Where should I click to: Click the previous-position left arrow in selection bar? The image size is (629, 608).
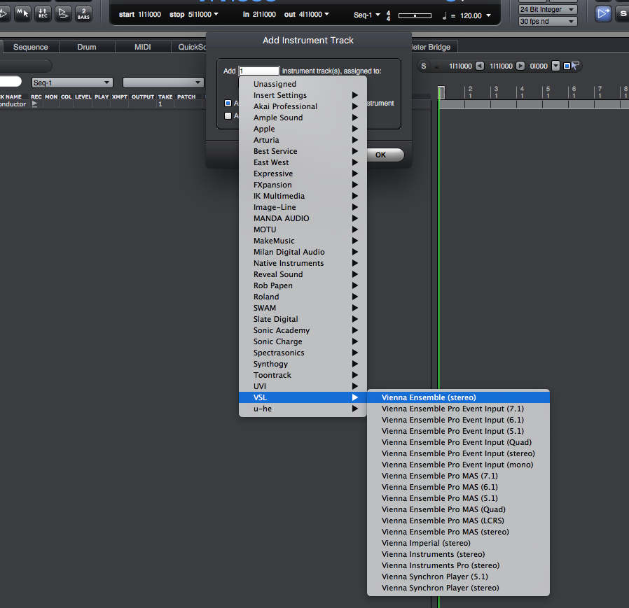point(480,66)
